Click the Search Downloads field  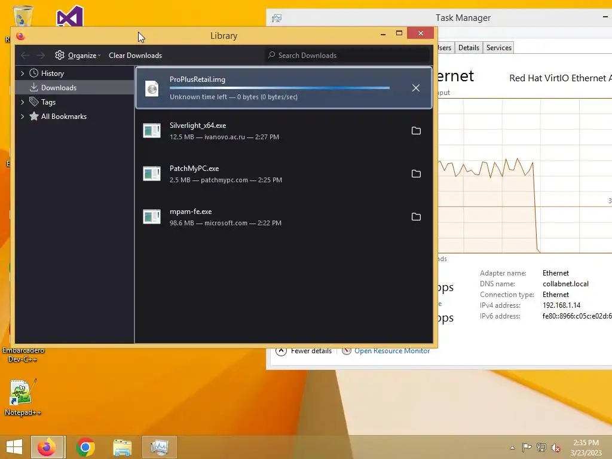(x=348, y=56)
